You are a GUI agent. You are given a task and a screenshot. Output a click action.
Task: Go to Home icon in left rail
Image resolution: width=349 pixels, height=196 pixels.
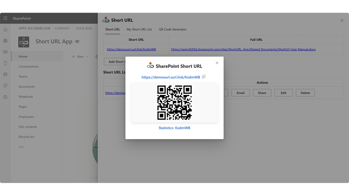coord(5,30)
